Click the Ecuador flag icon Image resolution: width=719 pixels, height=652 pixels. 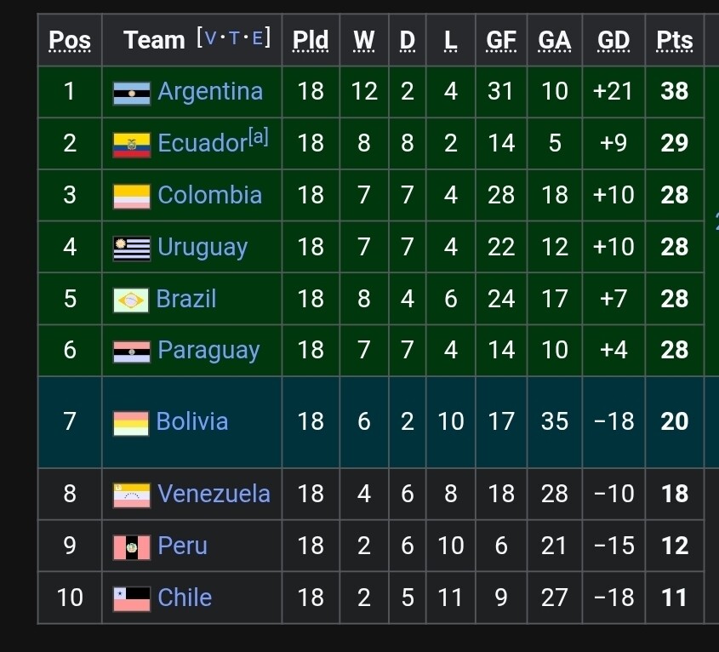132,145
